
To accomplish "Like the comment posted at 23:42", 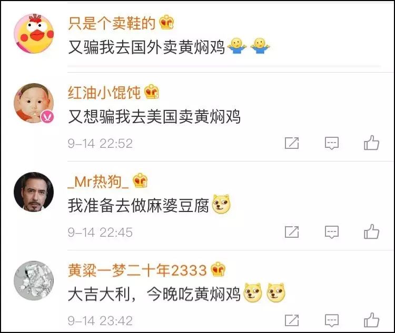I will point(372,320).
